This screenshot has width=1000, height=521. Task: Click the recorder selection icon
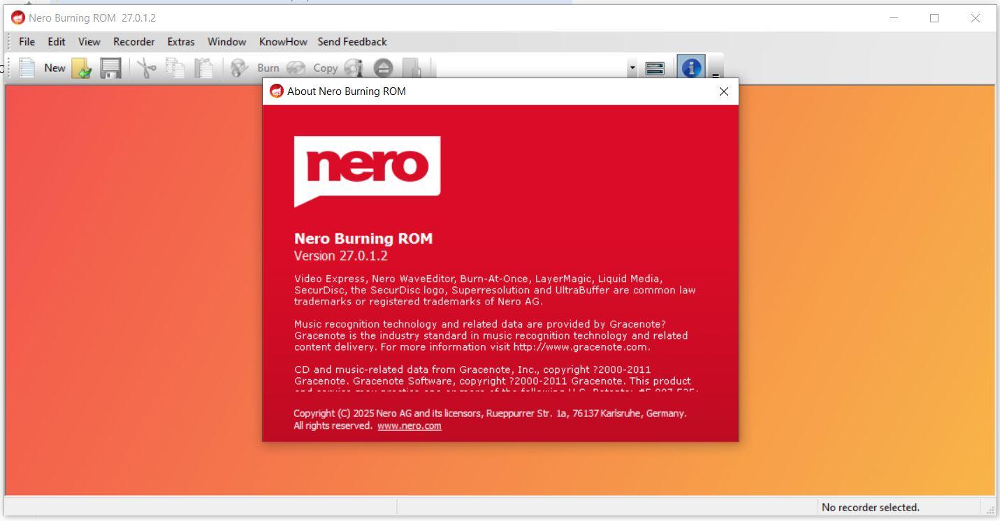[x=655, y=68]
